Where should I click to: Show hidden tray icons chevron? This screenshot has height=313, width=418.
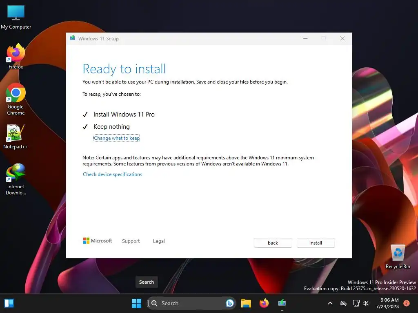pyautogui.click(x=330, y=303)
